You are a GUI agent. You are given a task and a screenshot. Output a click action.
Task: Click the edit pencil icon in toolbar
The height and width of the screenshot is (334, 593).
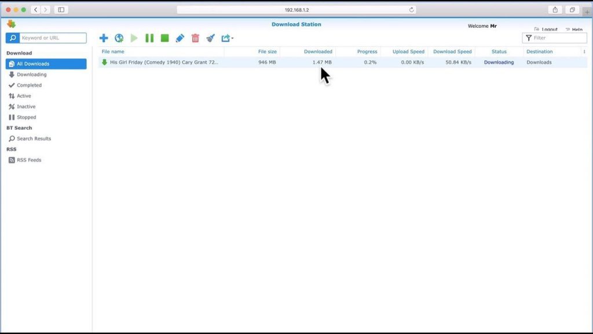point(180,38)
